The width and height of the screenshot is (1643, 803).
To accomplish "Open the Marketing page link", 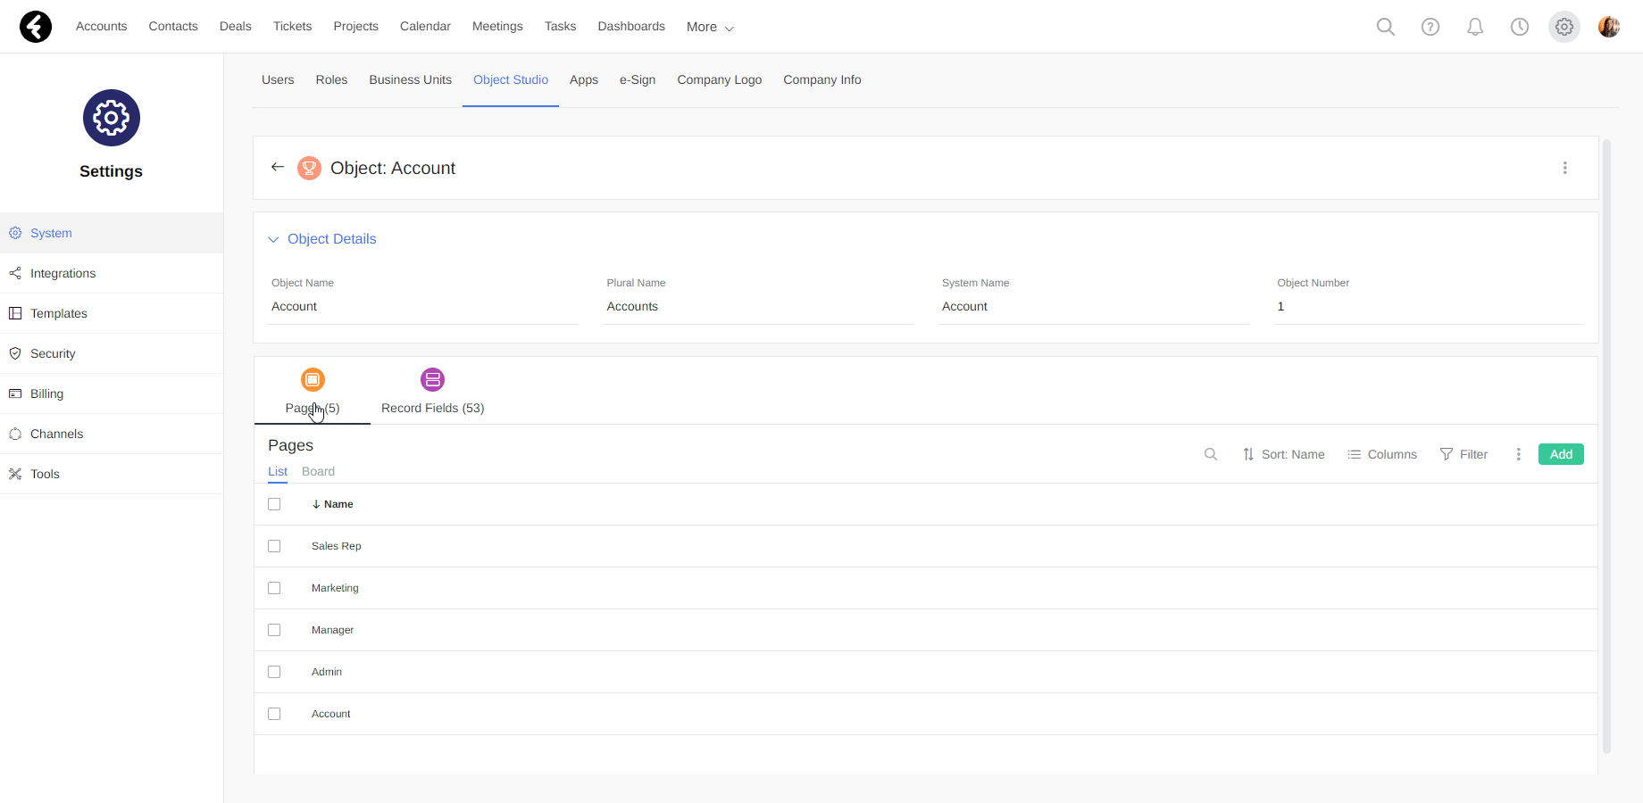I will pos(335,588).
